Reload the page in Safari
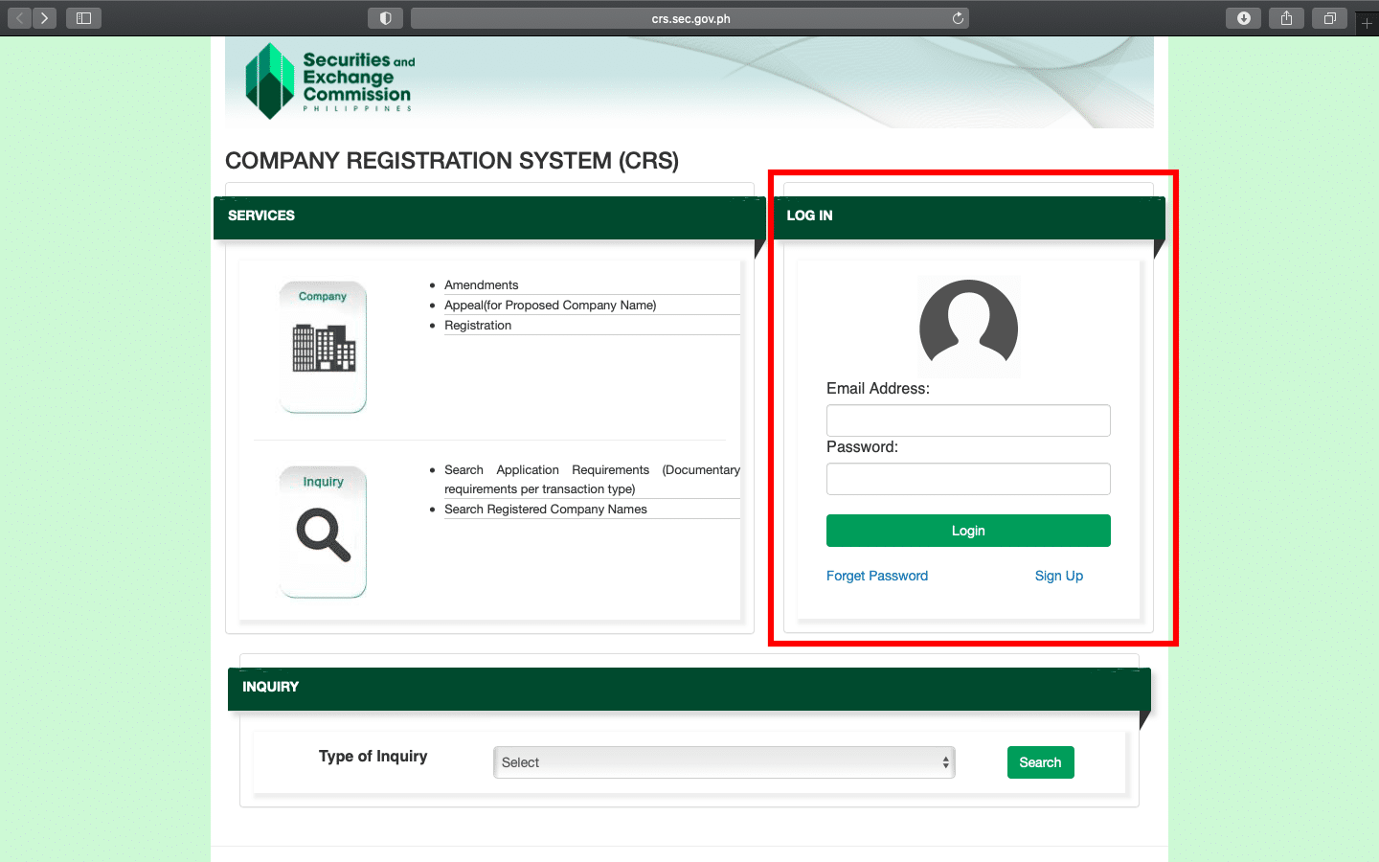1379x862 pixels. click(958, 18)
